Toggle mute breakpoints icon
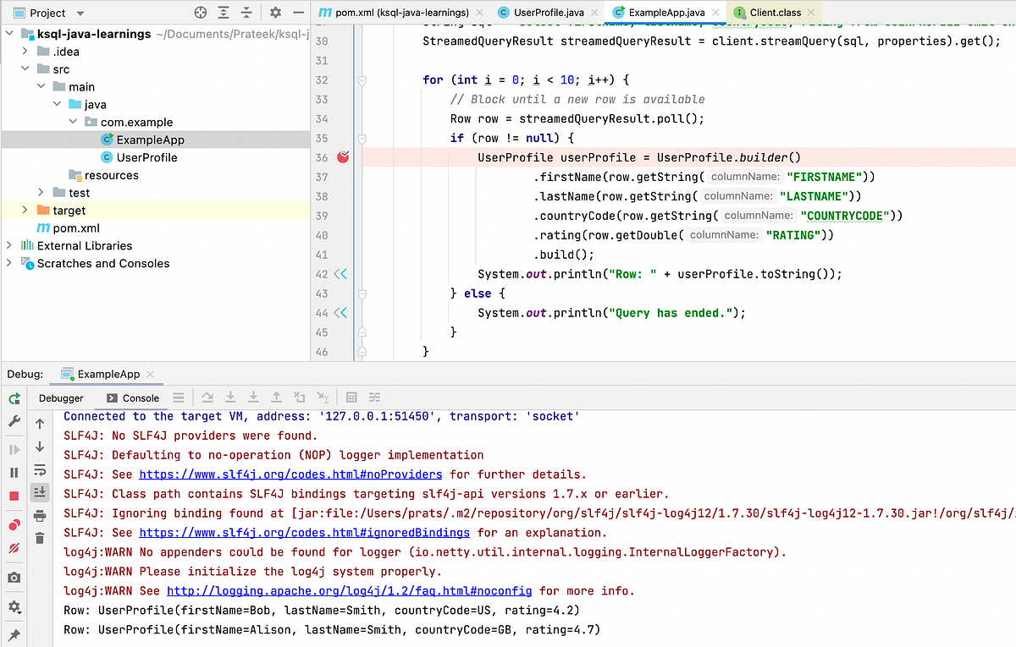 tap(14, 548)
